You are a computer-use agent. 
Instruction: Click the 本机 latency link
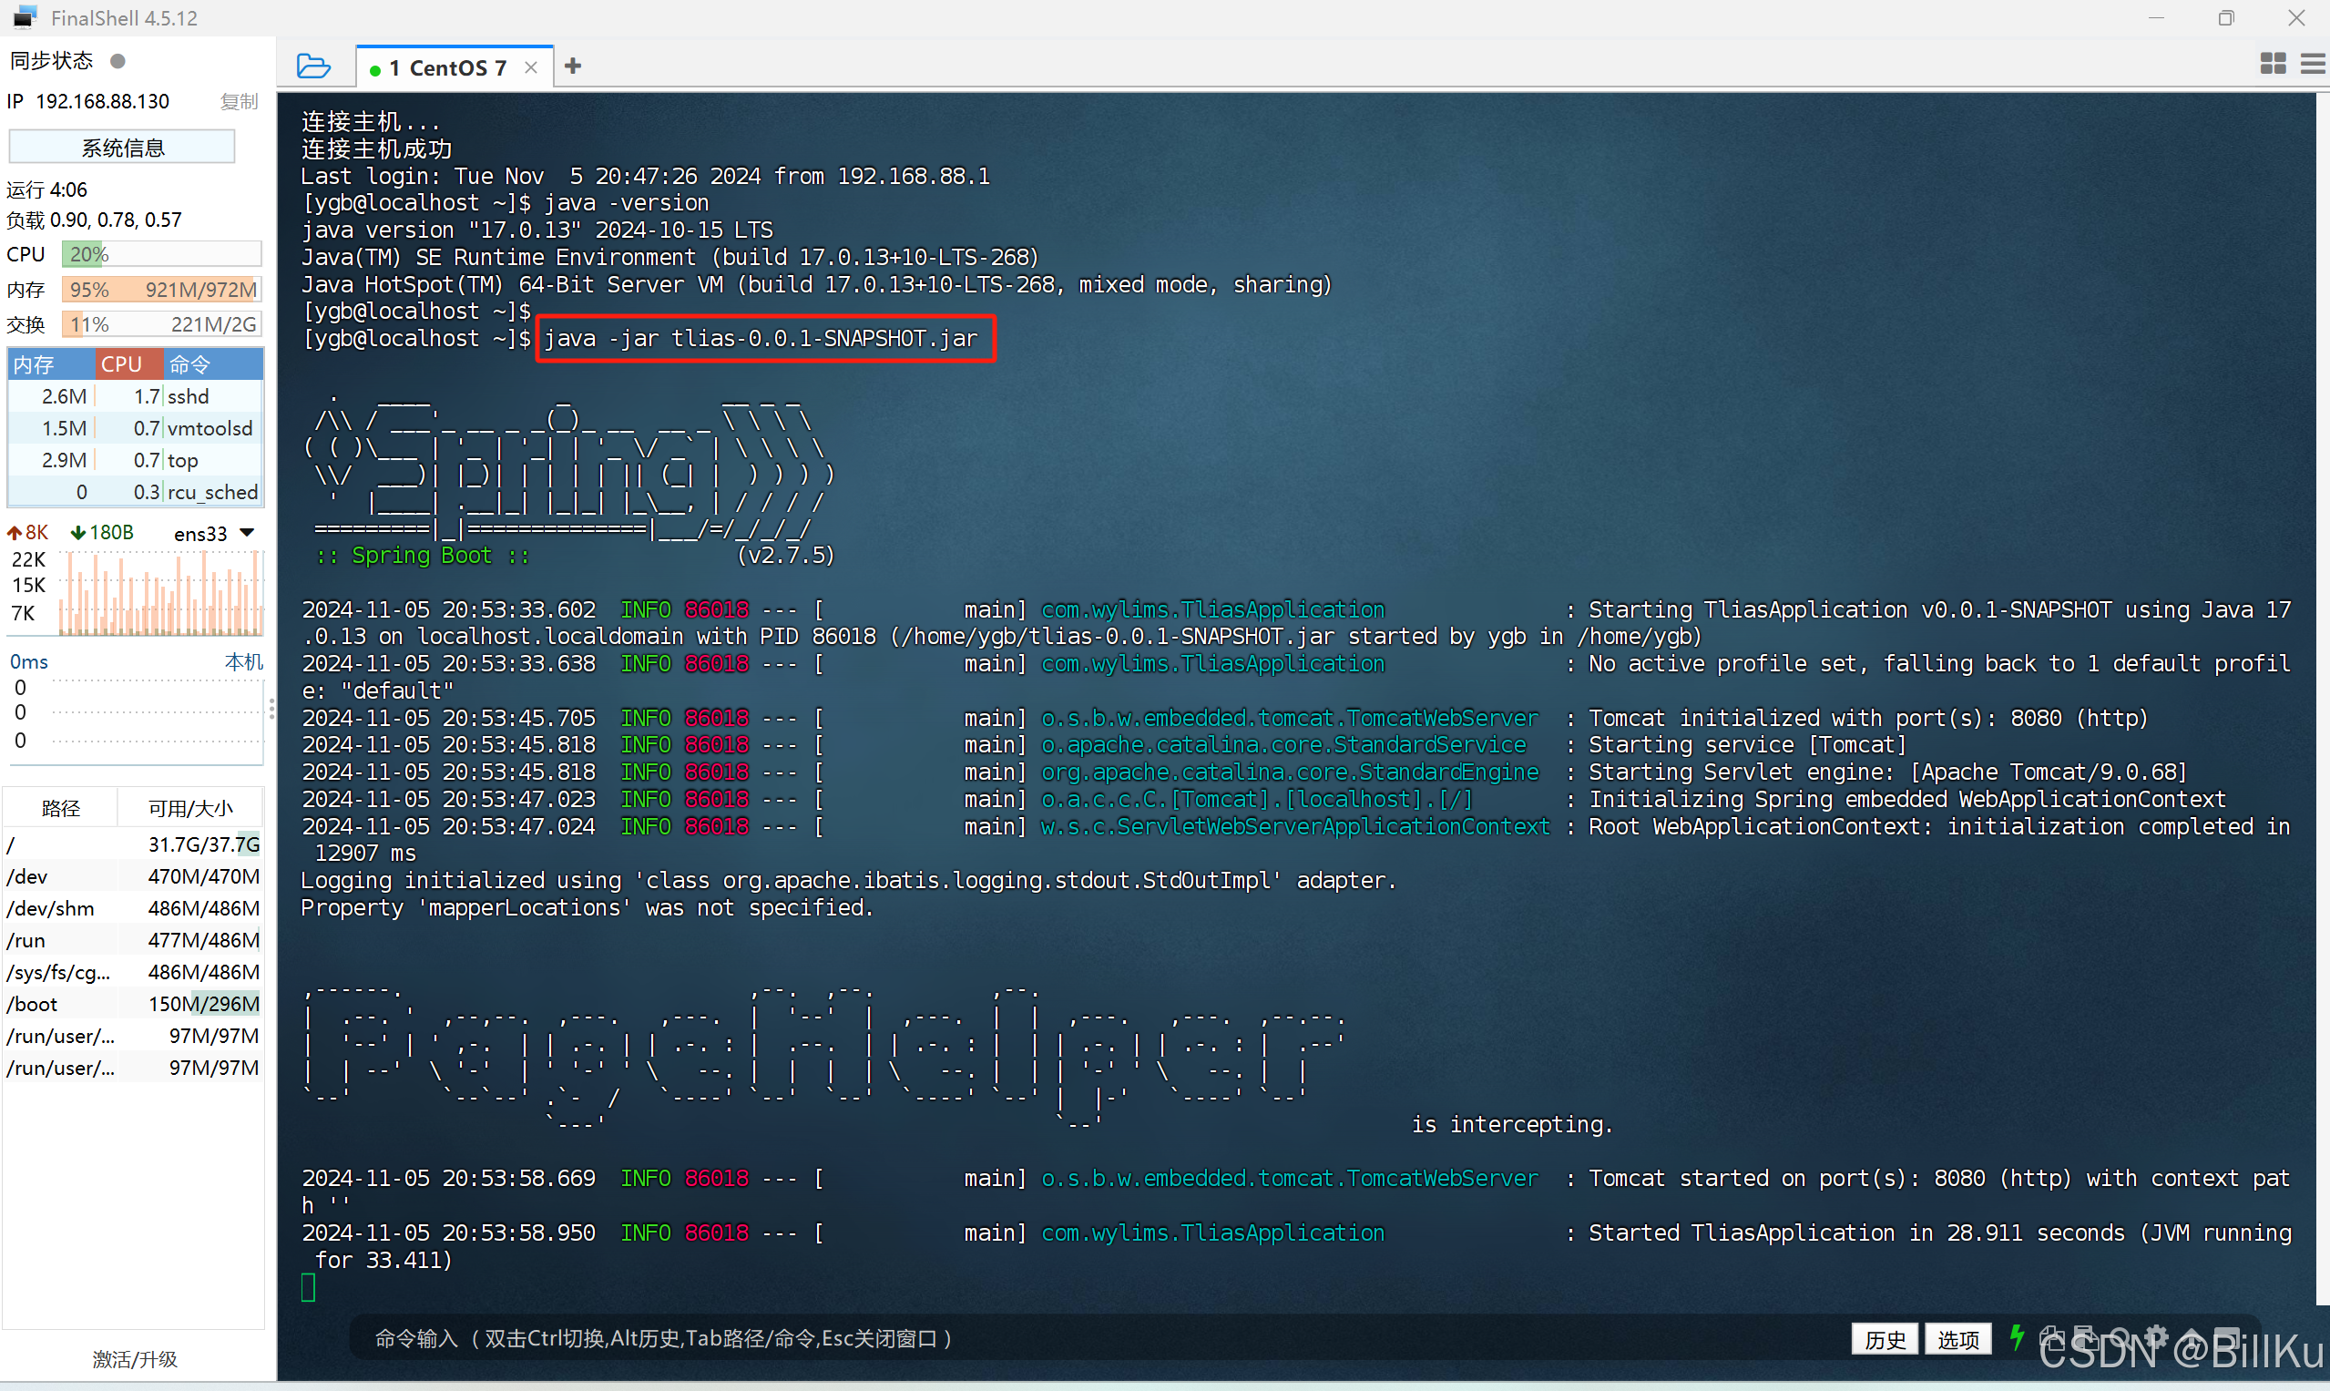click(x=244, y=661)
